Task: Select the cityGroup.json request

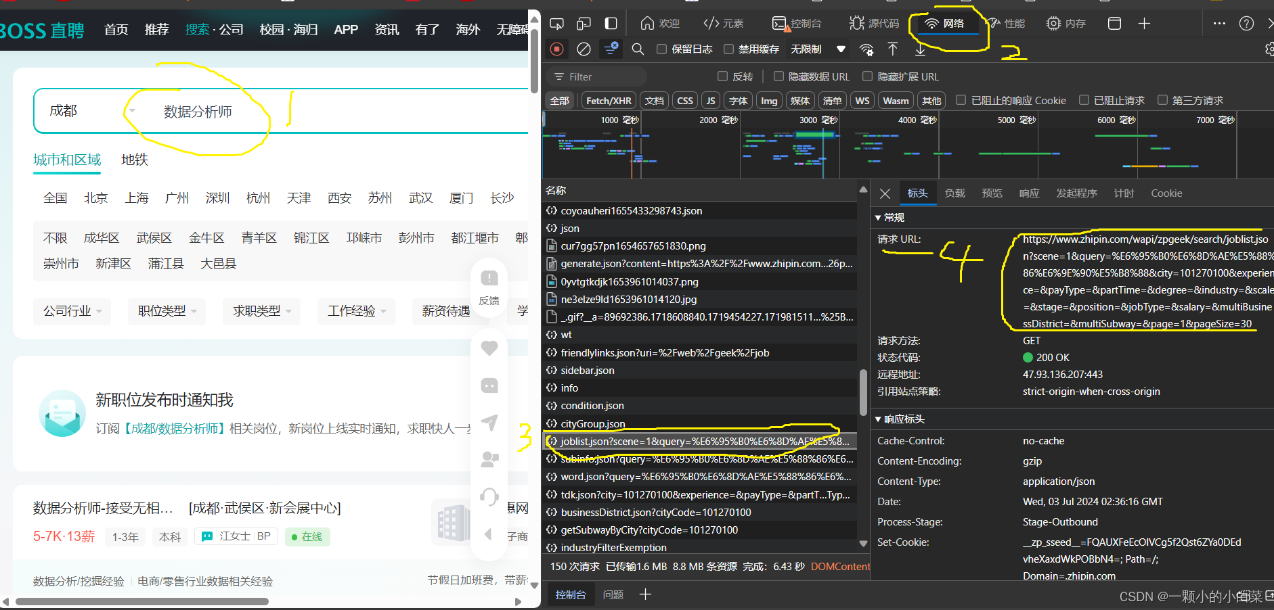Action: pyautogui.click(x=701, y=424)
